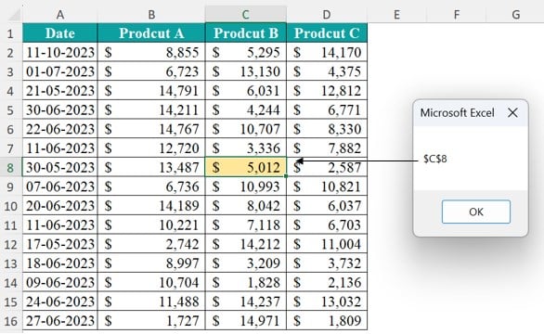544x334 pixels.
Task: Select column G header
Action: [515, 15]
